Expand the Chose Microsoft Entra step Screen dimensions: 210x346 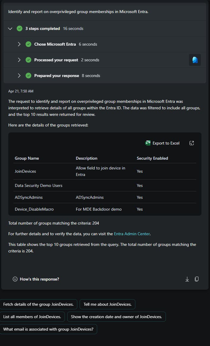pos(19,44)
